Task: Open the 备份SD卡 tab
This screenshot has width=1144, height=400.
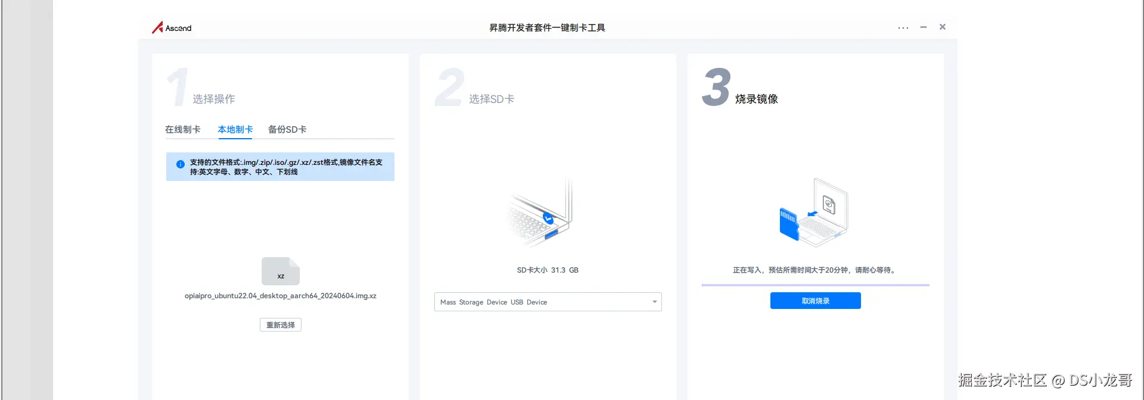Action: 287,129
